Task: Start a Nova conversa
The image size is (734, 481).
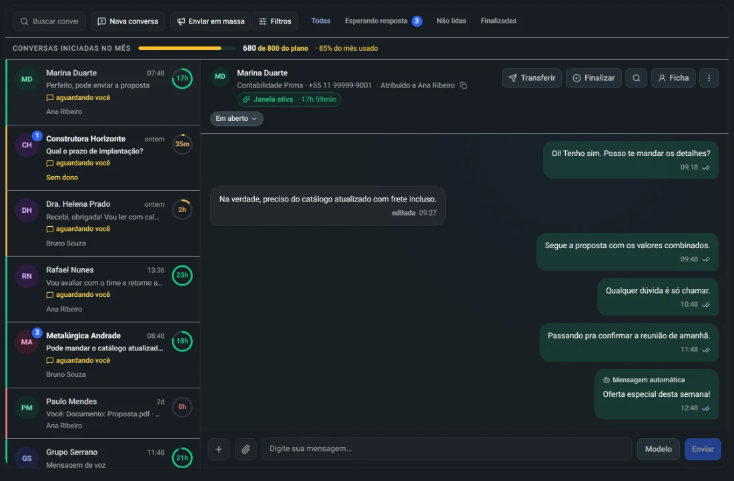Action: [x=128, y=21]
